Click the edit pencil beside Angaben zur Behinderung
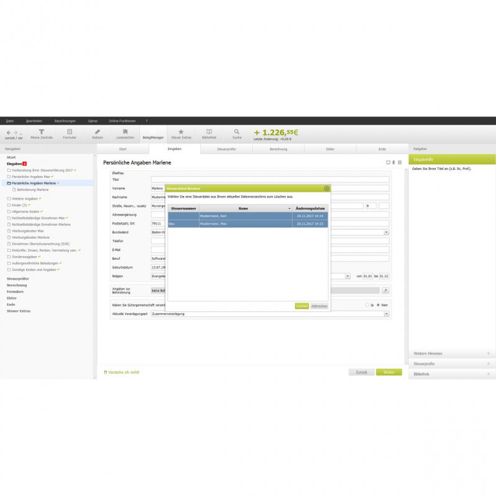The width and height of the screenshot is (496, 496). point(385,290)
